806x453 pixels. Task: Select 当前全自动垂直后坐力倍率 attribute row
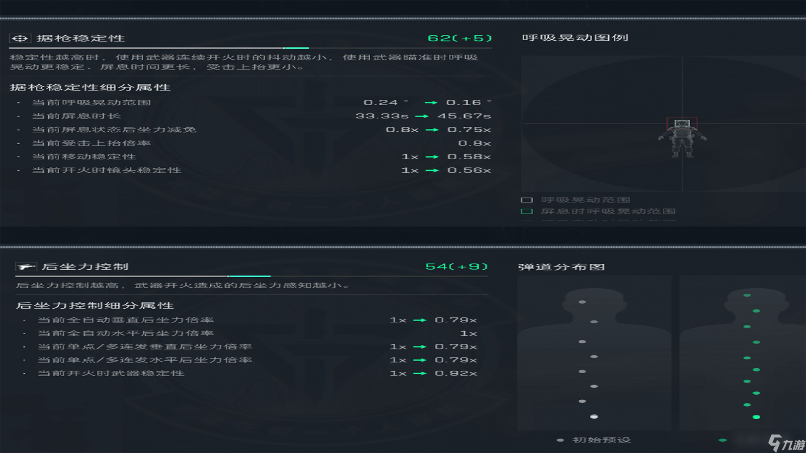pos(126,320)
